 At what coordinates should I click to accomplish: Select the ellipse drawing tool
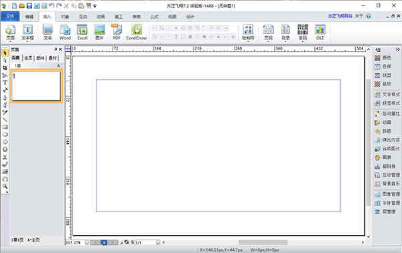[5, 135]
